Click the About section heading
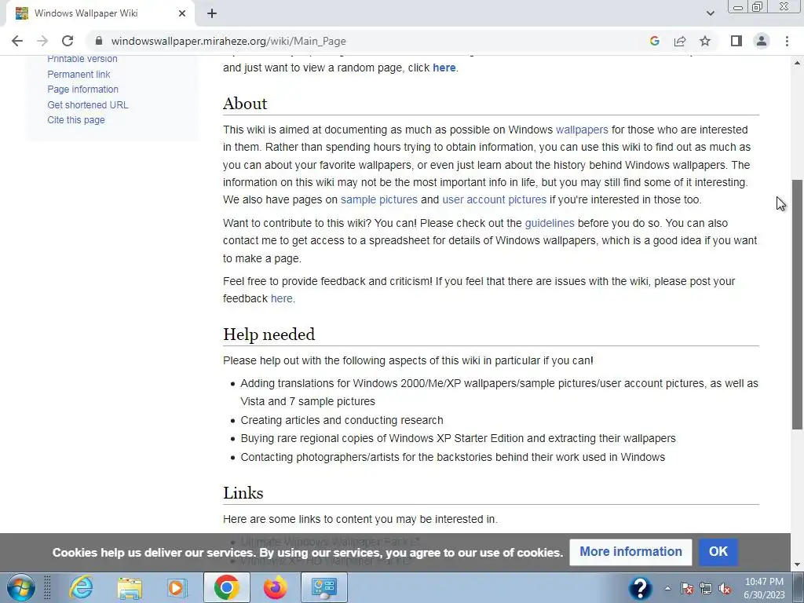This screenshot has width=804, height=603. point(245,104)
